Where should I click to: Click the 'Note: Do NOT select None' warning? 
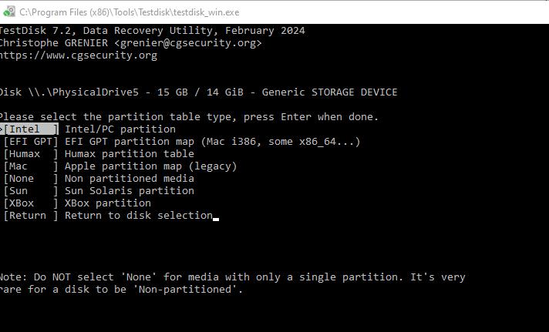(x=231, y=277)
